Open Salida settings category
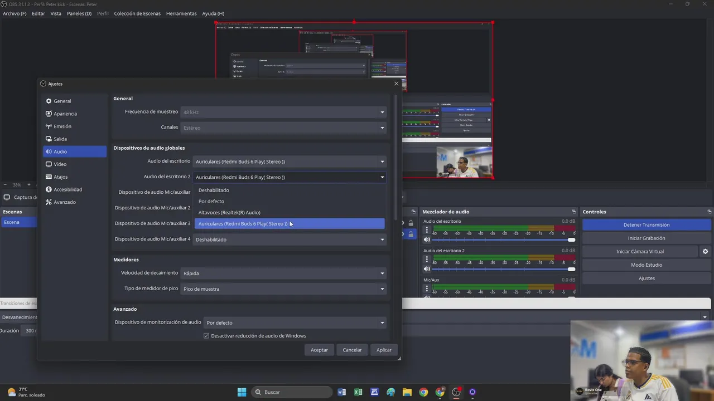714x401 pixels. (74, 139)
